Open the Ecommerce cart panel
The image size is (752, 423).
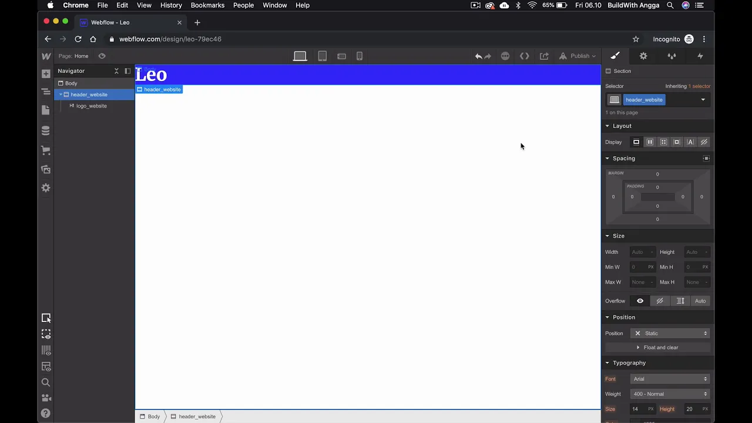(46, 150)
